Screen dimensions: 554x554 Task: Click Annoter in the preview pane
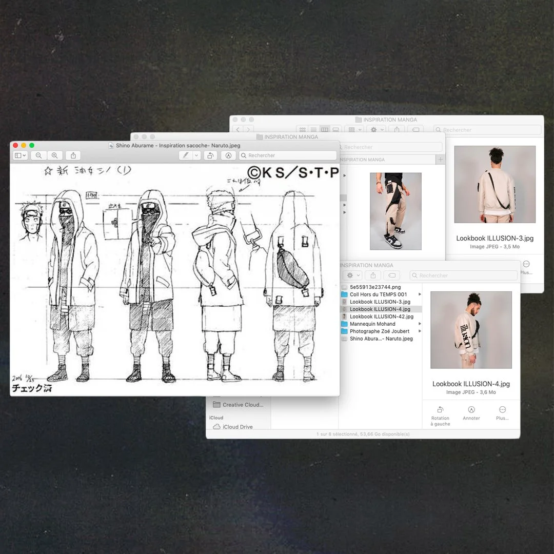pos(471,413)
